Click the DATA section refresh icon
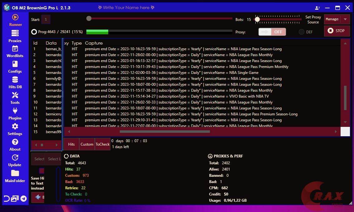 point(66,156)
